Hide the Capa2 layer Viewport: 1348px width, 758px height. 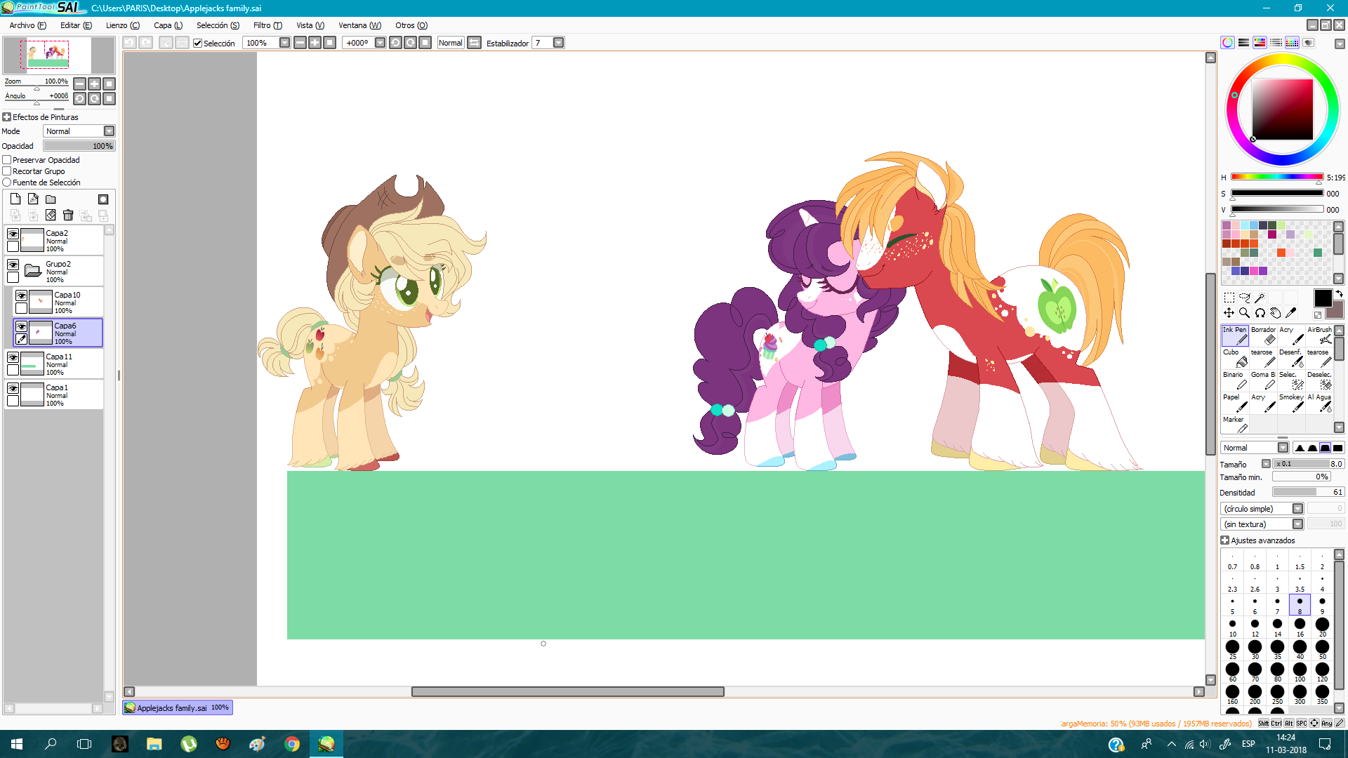click(x=13, y=234)
